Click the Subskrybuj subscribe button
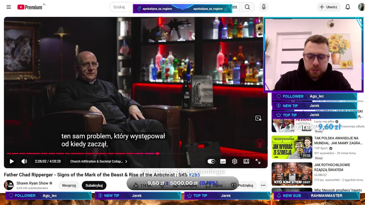The height and width of the screenshot is (205, 365). (x=94, y=185)
